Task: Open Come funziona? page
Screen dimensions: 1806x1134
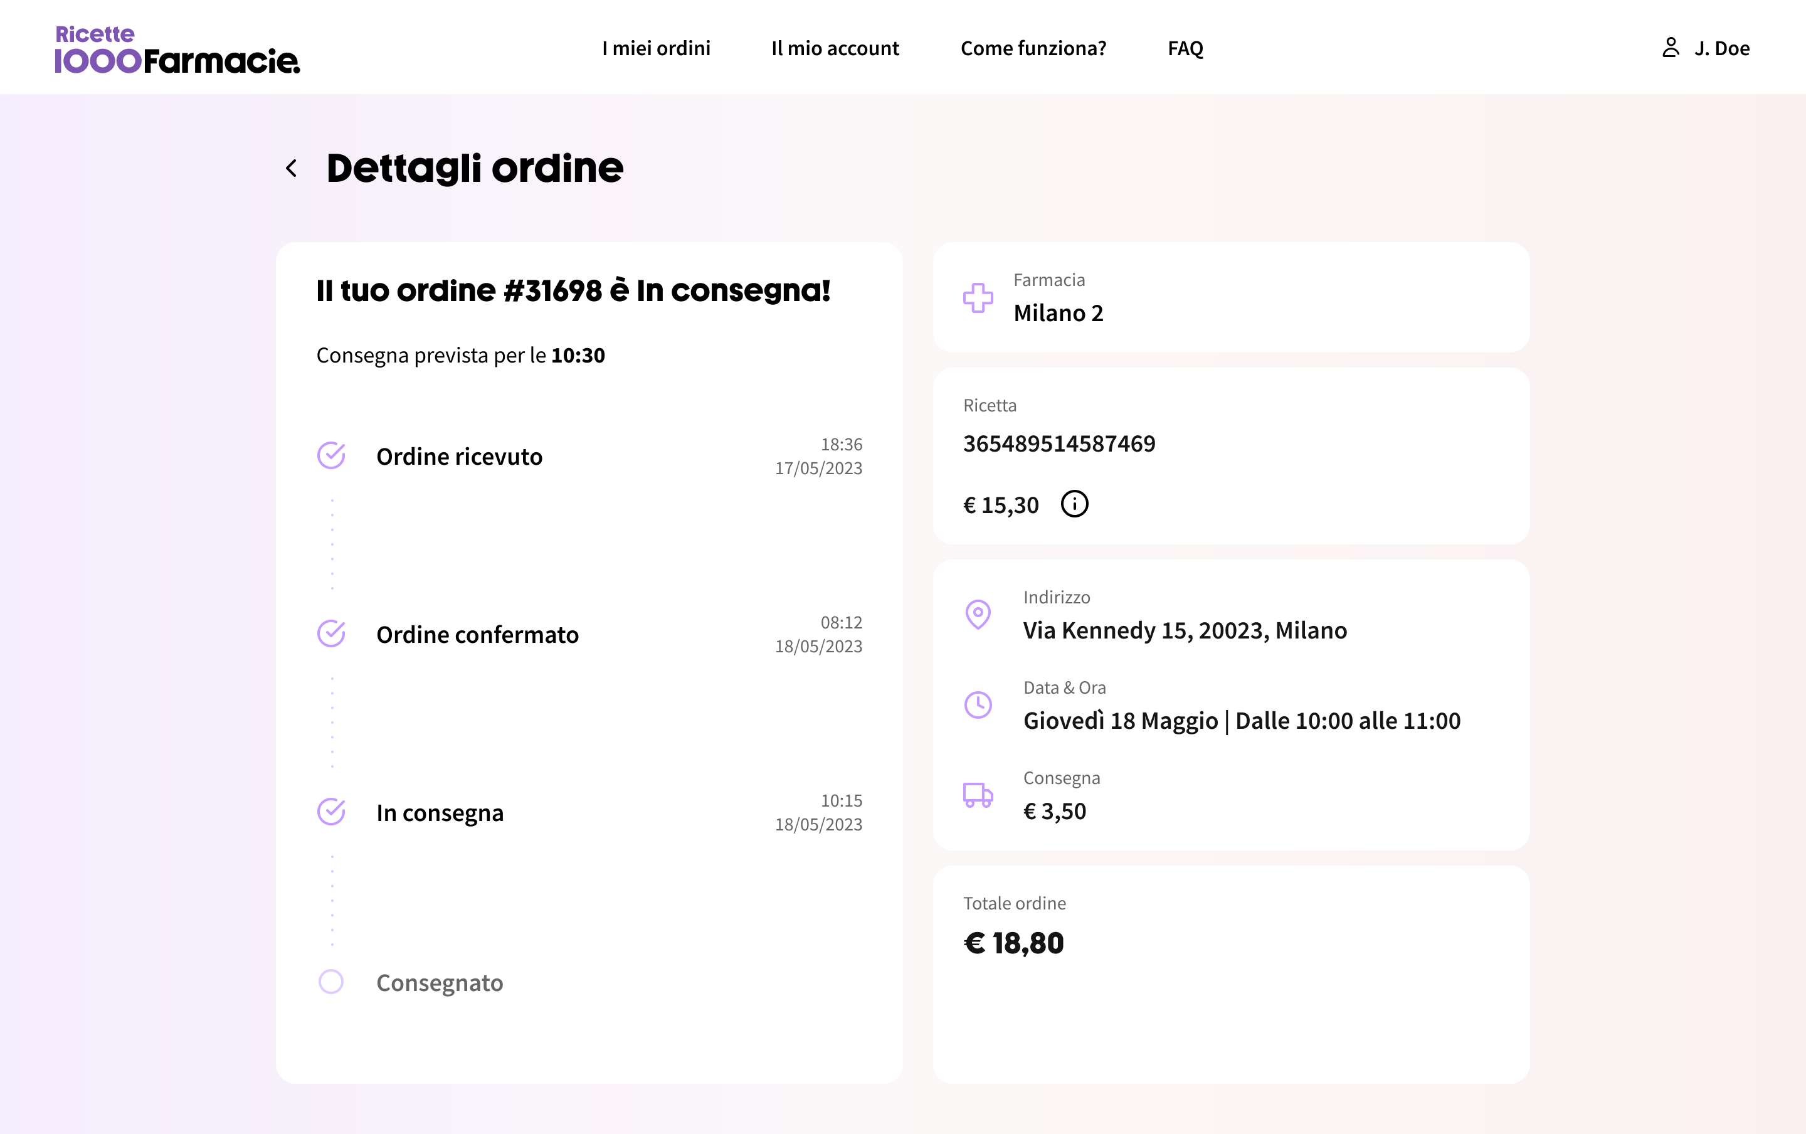Action: [x=1033, y=49]
